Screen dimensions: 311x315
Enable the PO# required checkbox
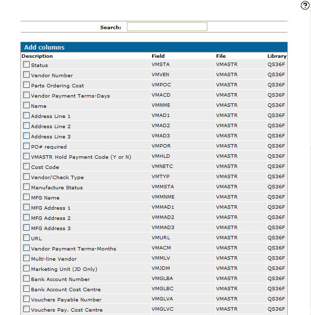26,146
